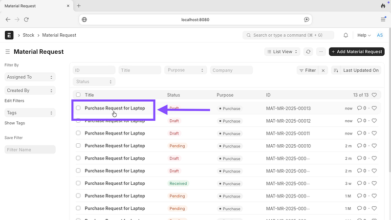The height and width of the screenshot is (220, 391).
Task: Tick checkbox for MAT-MR-2025-00013 row
Action: [78, 108]
